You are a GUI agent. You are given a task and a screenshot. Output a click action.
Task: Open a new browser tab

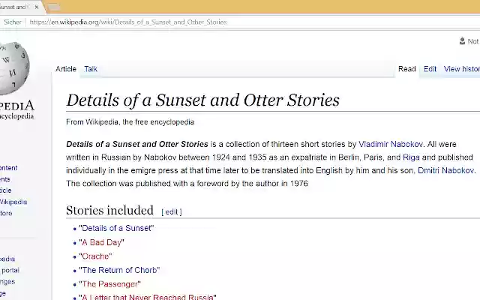click(54, 7)
